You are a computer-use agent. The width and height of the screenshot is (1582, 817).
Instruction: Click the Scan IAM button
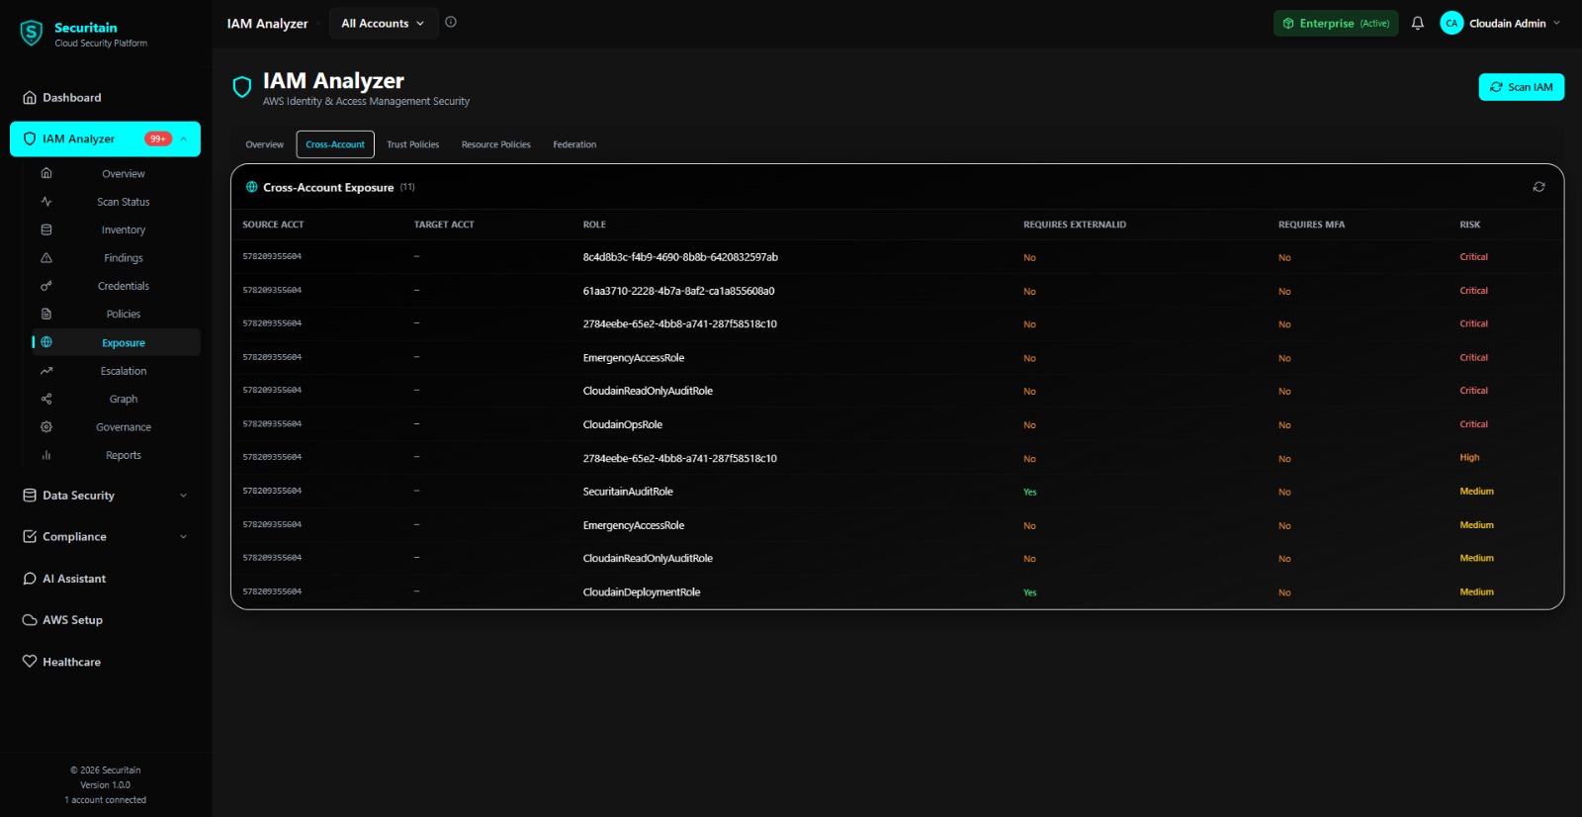pos(1521,87)
